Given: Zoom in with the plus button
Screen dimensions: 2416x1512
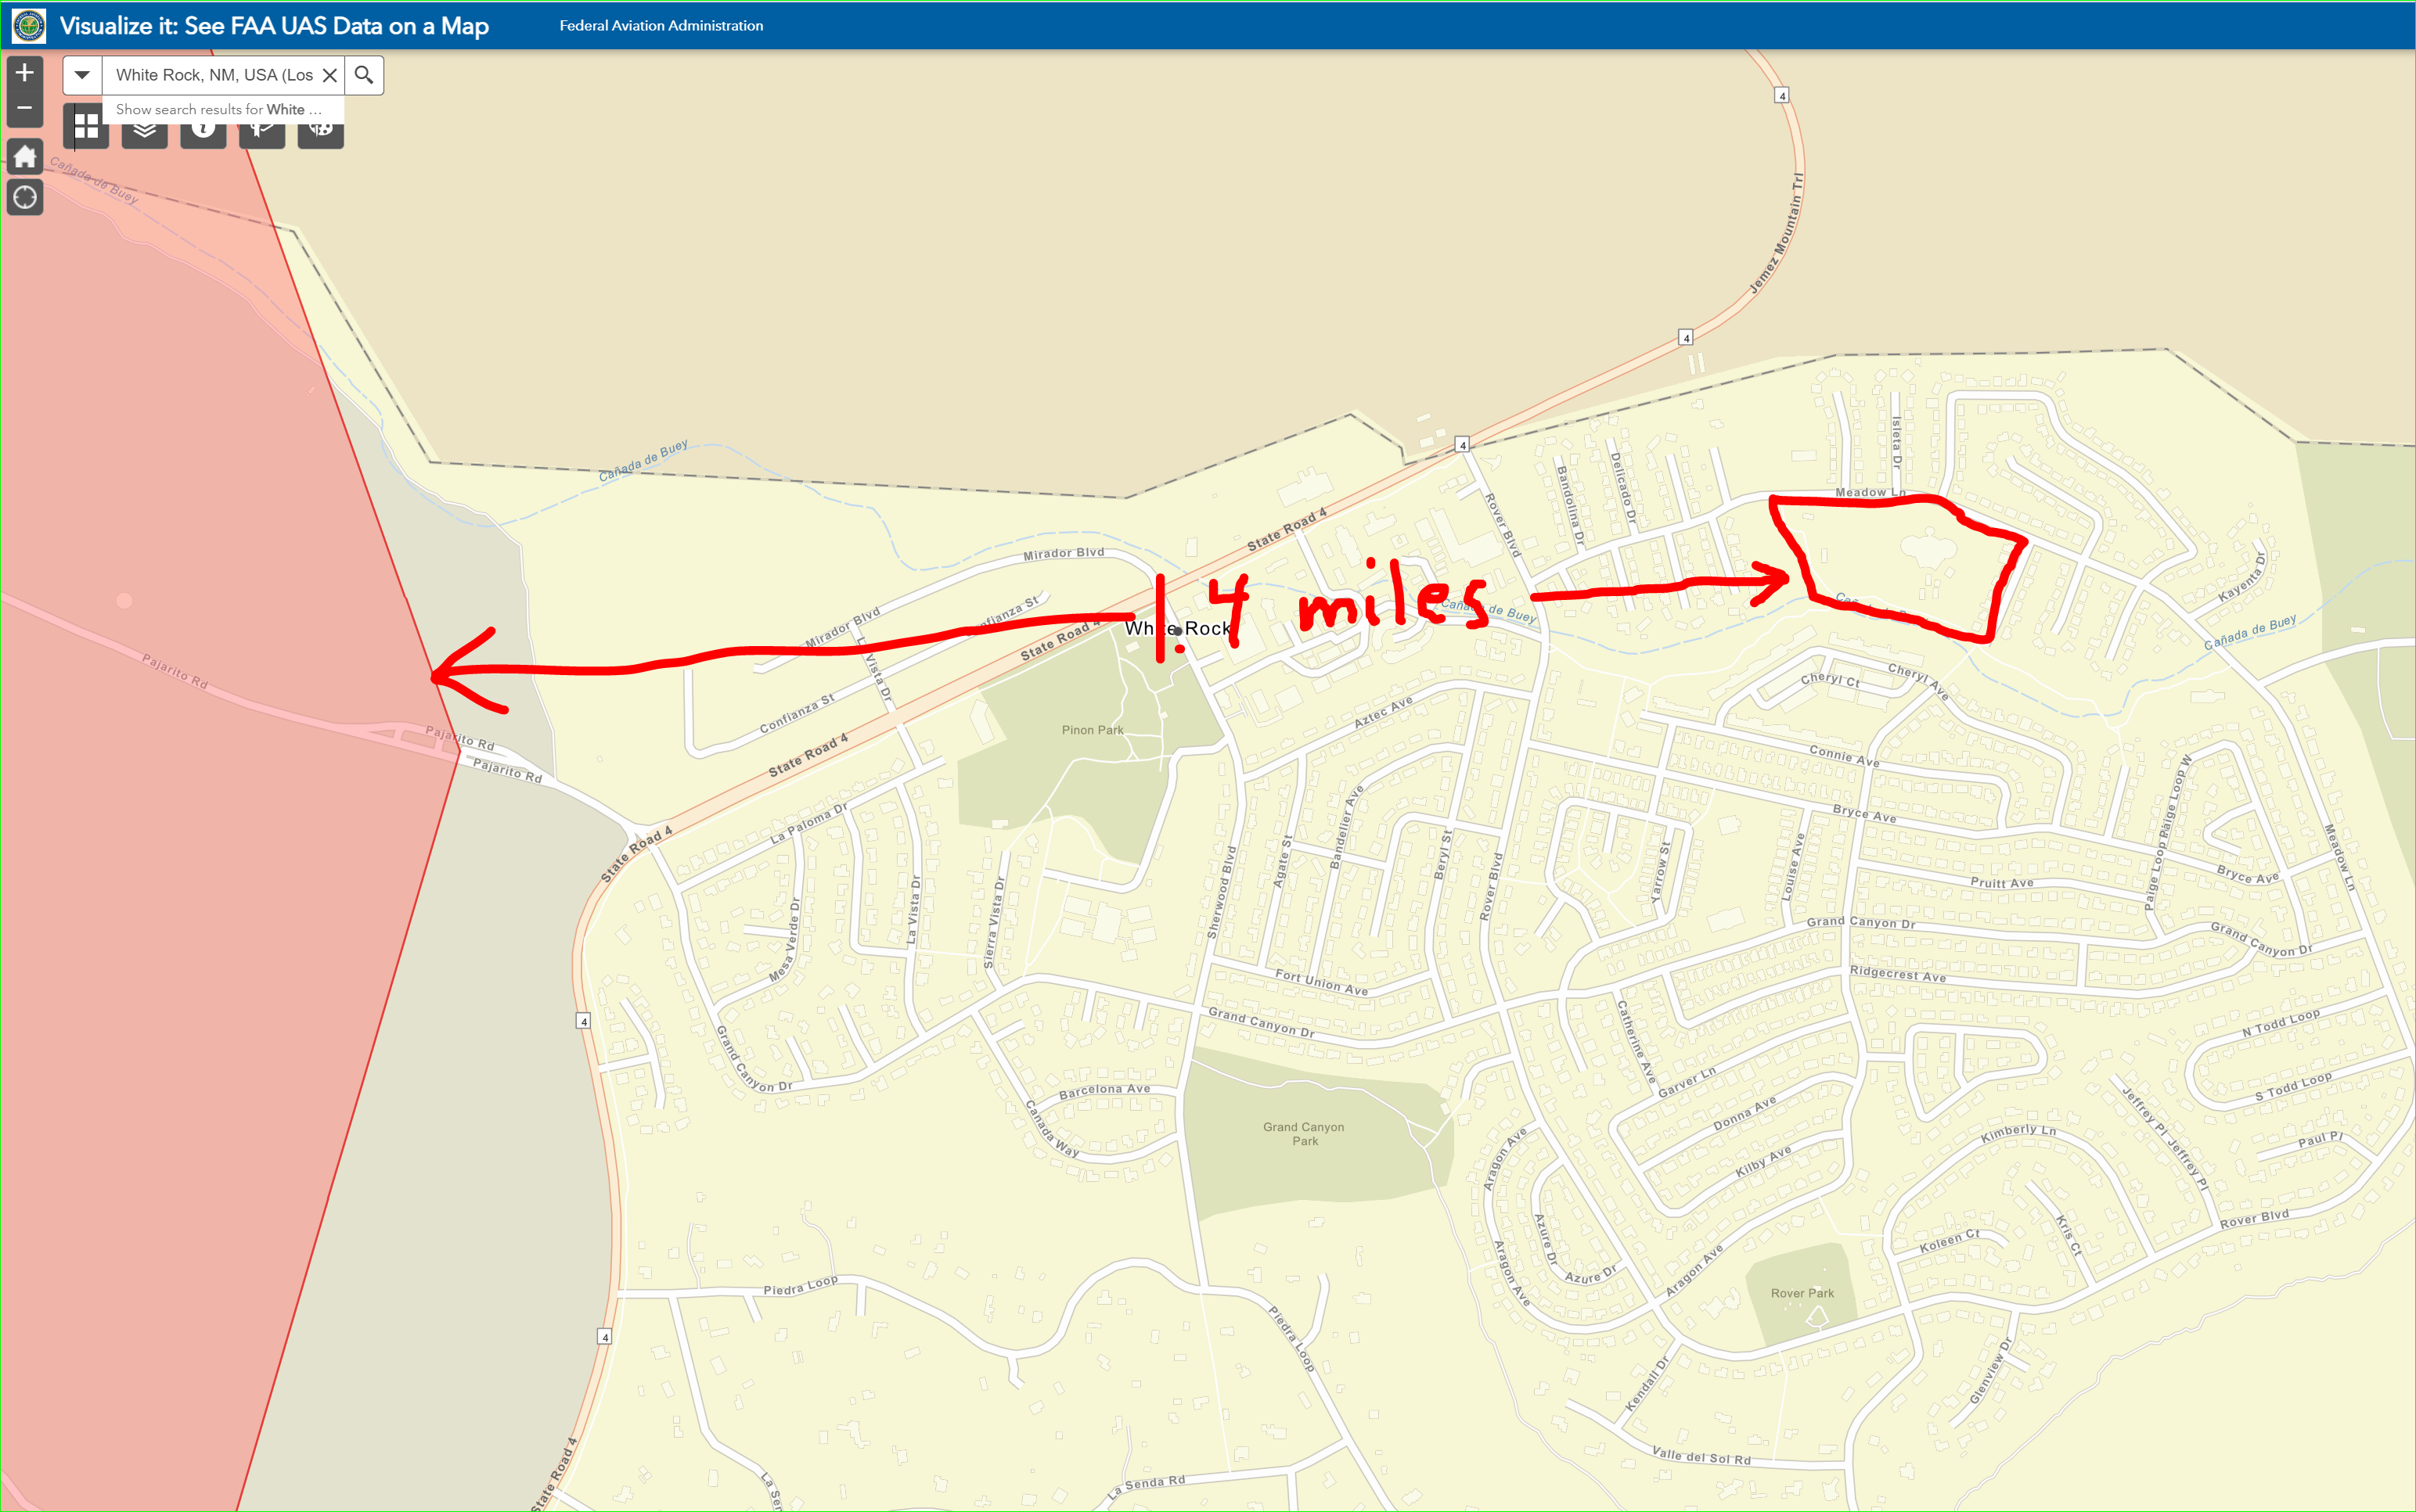Looking at the screenshot, I should click(25, 73).
